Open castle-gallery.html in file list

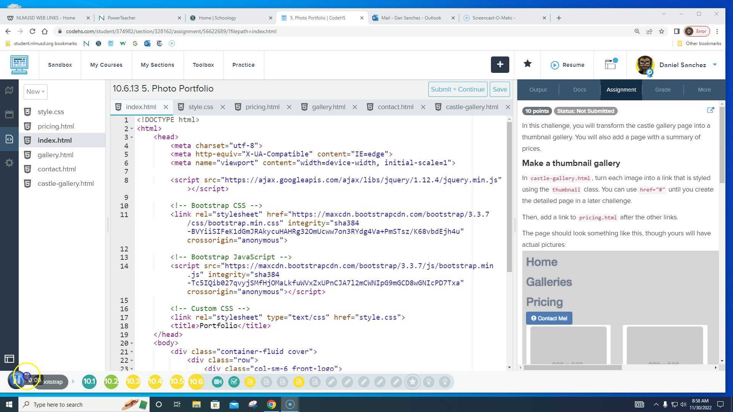click(65, 183)
